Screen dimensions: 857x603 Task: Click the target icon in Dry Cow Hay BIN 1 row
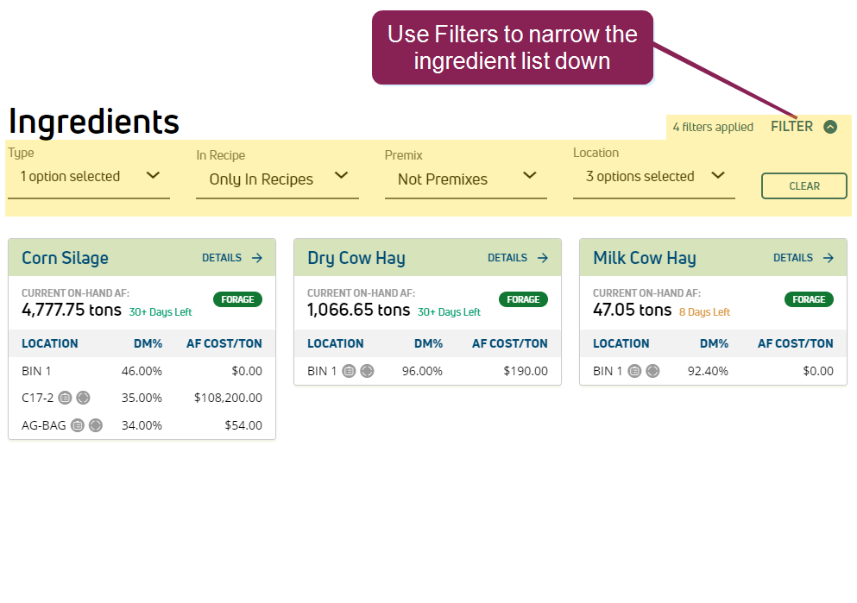tap(367, 371)
